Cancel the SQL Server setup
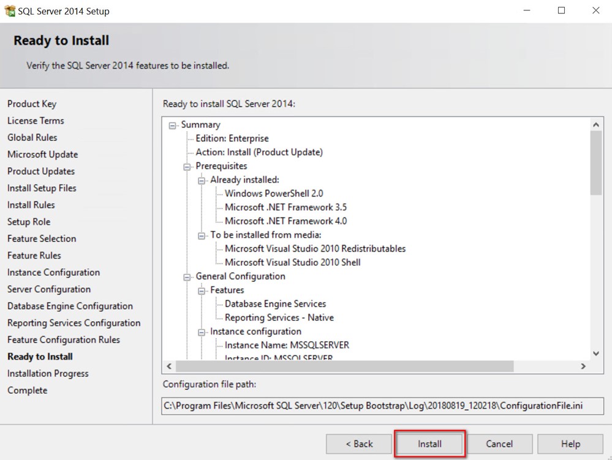This screenshot has height=460, width=612. click(499, 444)
